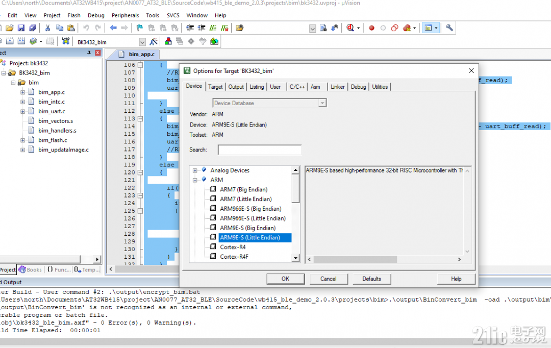
Task: Open Pack Installer icon
Action: click(x=214, y=41)
